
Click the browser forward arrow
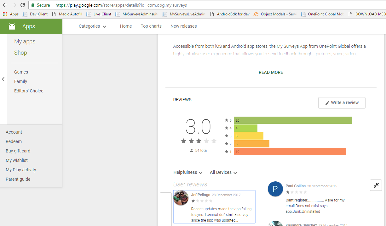click(14, 5)
